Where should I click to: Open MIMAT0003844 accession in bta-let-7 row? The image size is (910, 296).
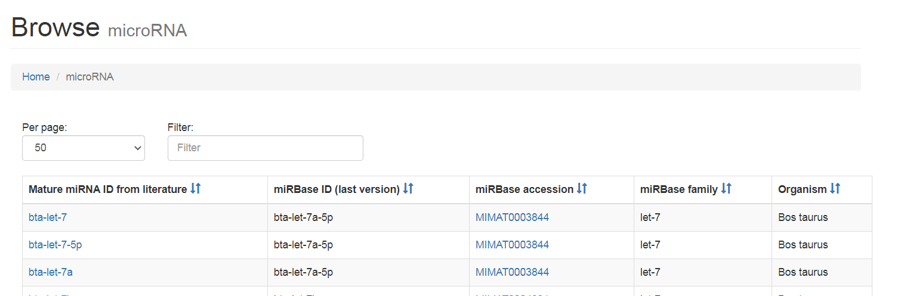(x=512, y=217)
